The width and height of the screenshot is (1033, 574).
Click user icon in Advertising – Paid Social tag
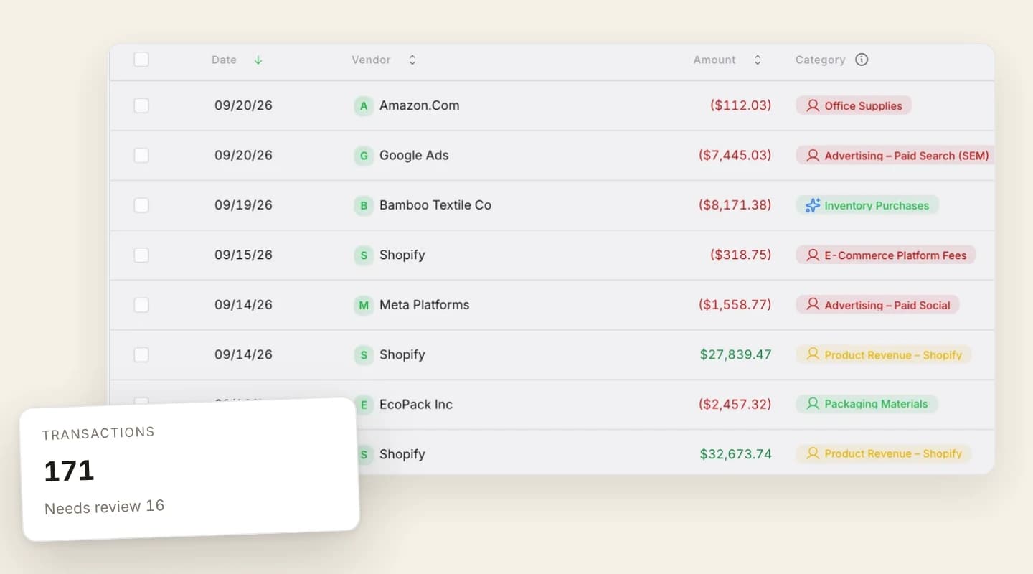pos(813,305)
